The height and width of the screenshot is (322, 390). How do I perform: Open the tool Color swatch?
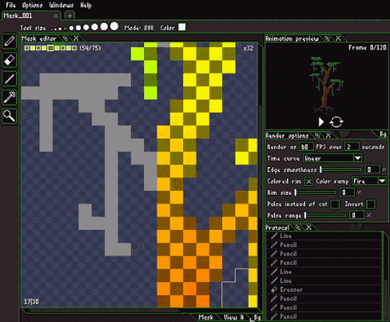(x=182, y=27)
